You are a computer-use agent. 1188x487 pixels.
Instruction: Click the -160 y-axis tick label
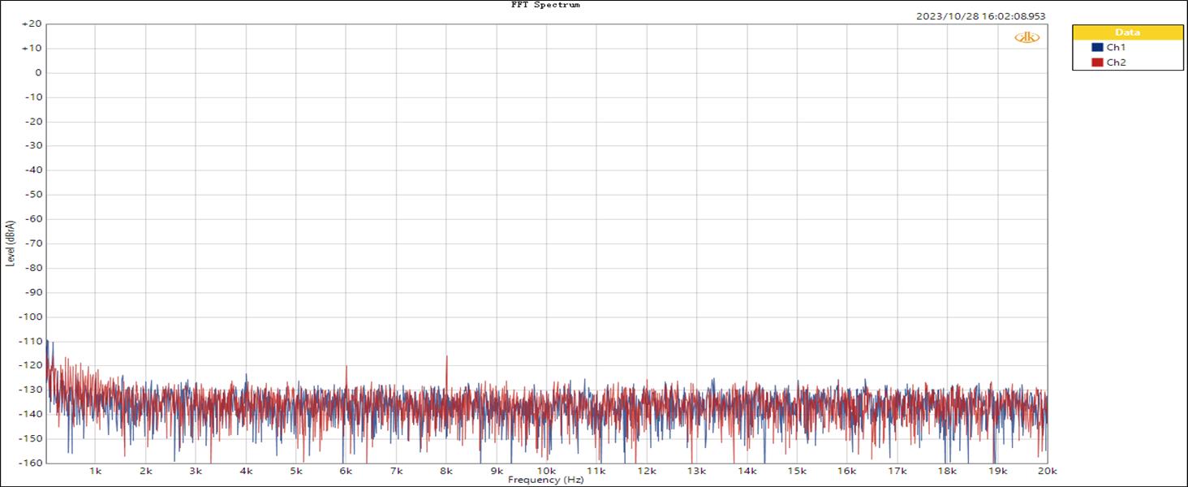pos(30,463)
